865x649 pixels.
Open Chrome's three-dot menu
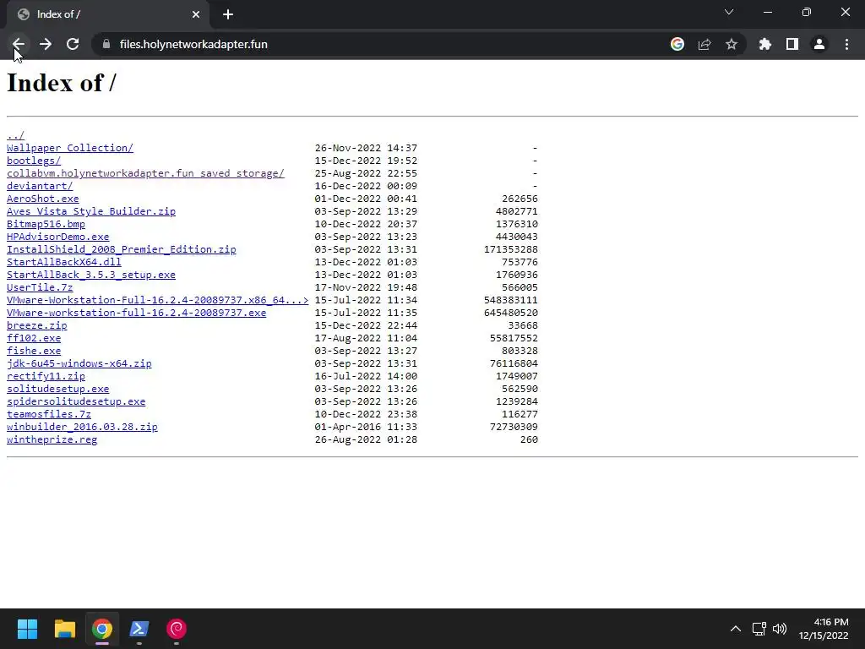pos(846,44)
